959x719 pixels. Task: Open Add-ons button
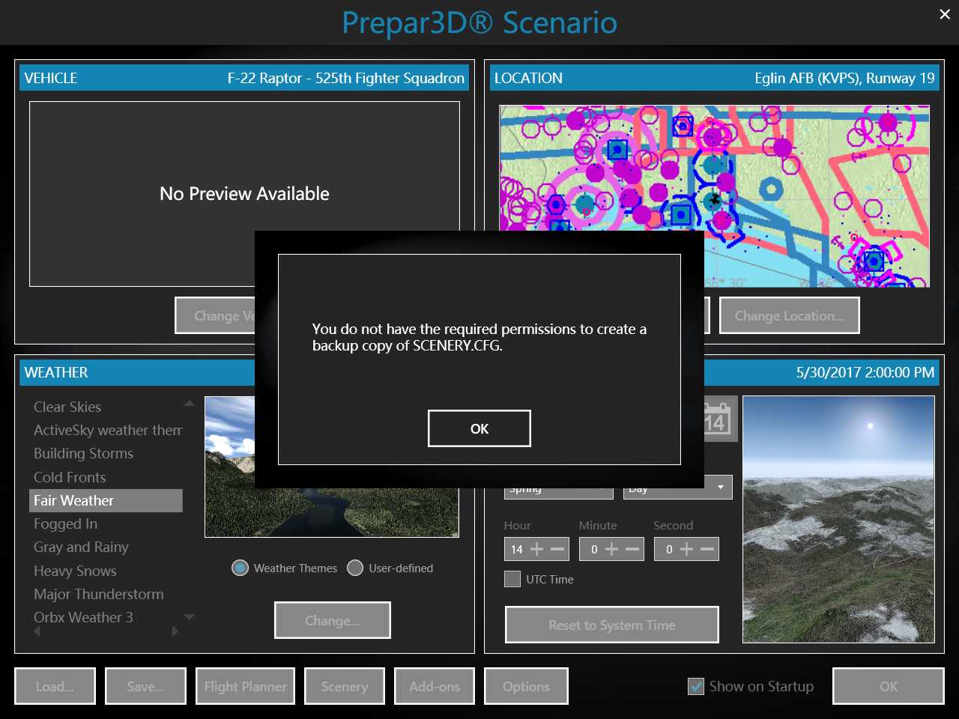tap(435, 686)
